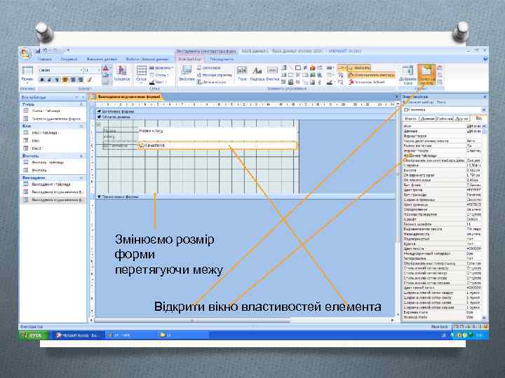The width and height of the screenshot is (505, 378).
Task: Open the Создание ribbon tab
Action: (x=69, y=59)
